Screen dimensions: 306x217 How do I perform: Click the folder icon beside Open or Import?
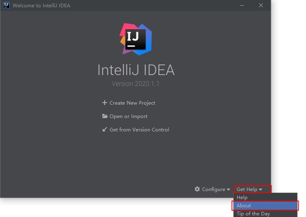[105, 116]
